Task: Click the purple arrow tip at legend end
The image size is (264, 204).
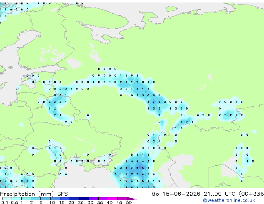Action: (132, 199)
